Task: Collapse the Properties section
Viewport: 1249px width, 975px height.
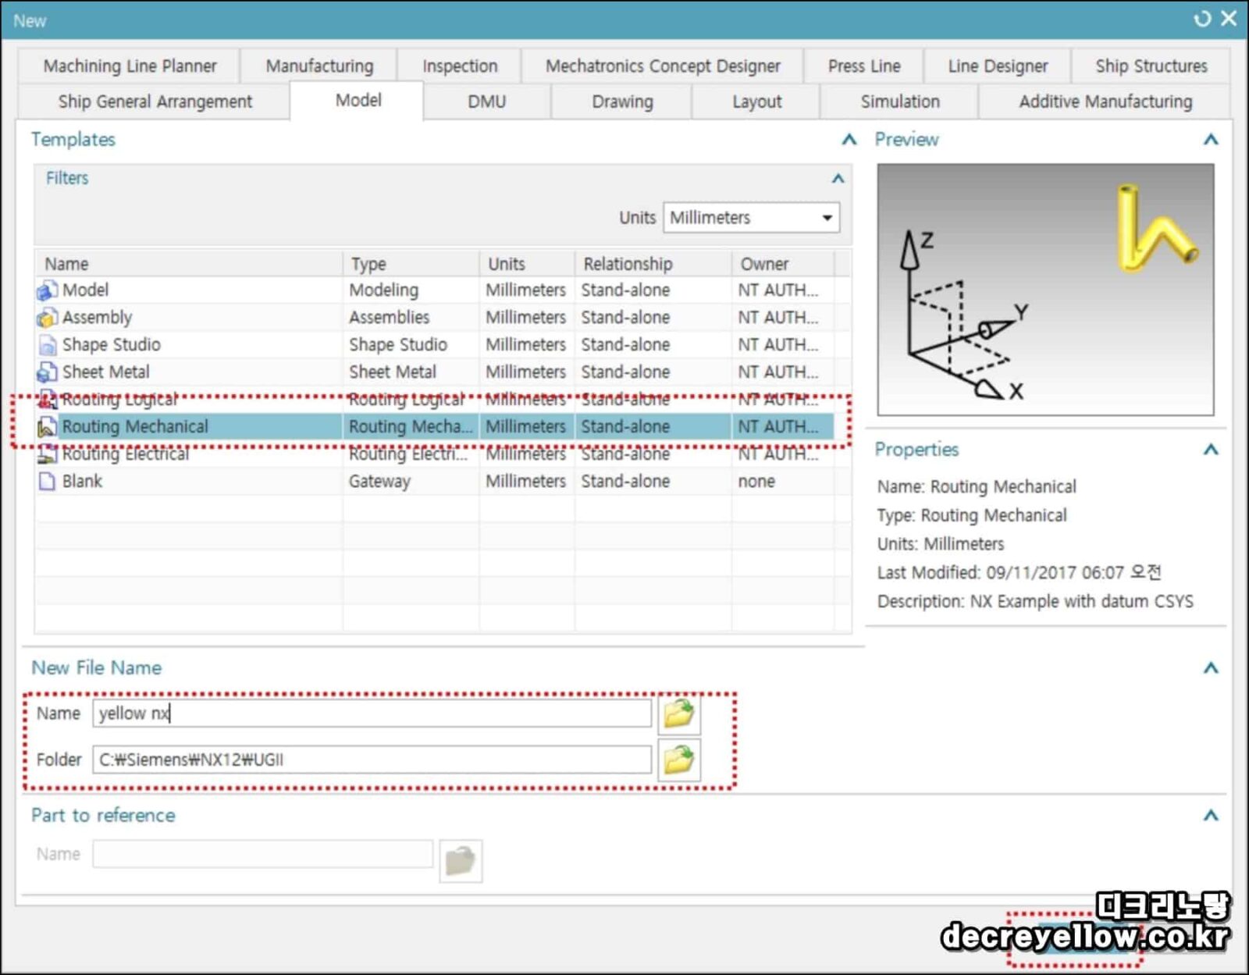Action: click(x=1211, y=450)
